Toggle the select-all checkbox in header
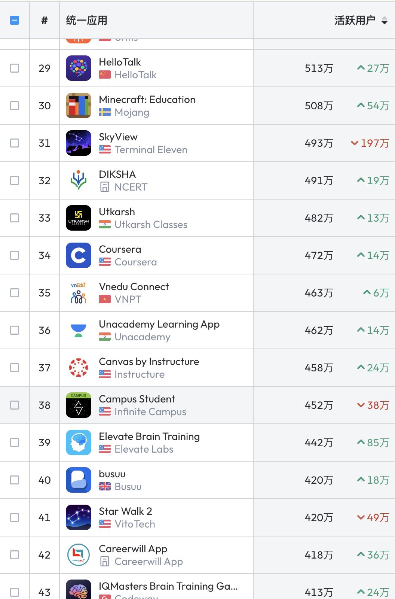This screenshot has width=395, height=599. point(15,20)
